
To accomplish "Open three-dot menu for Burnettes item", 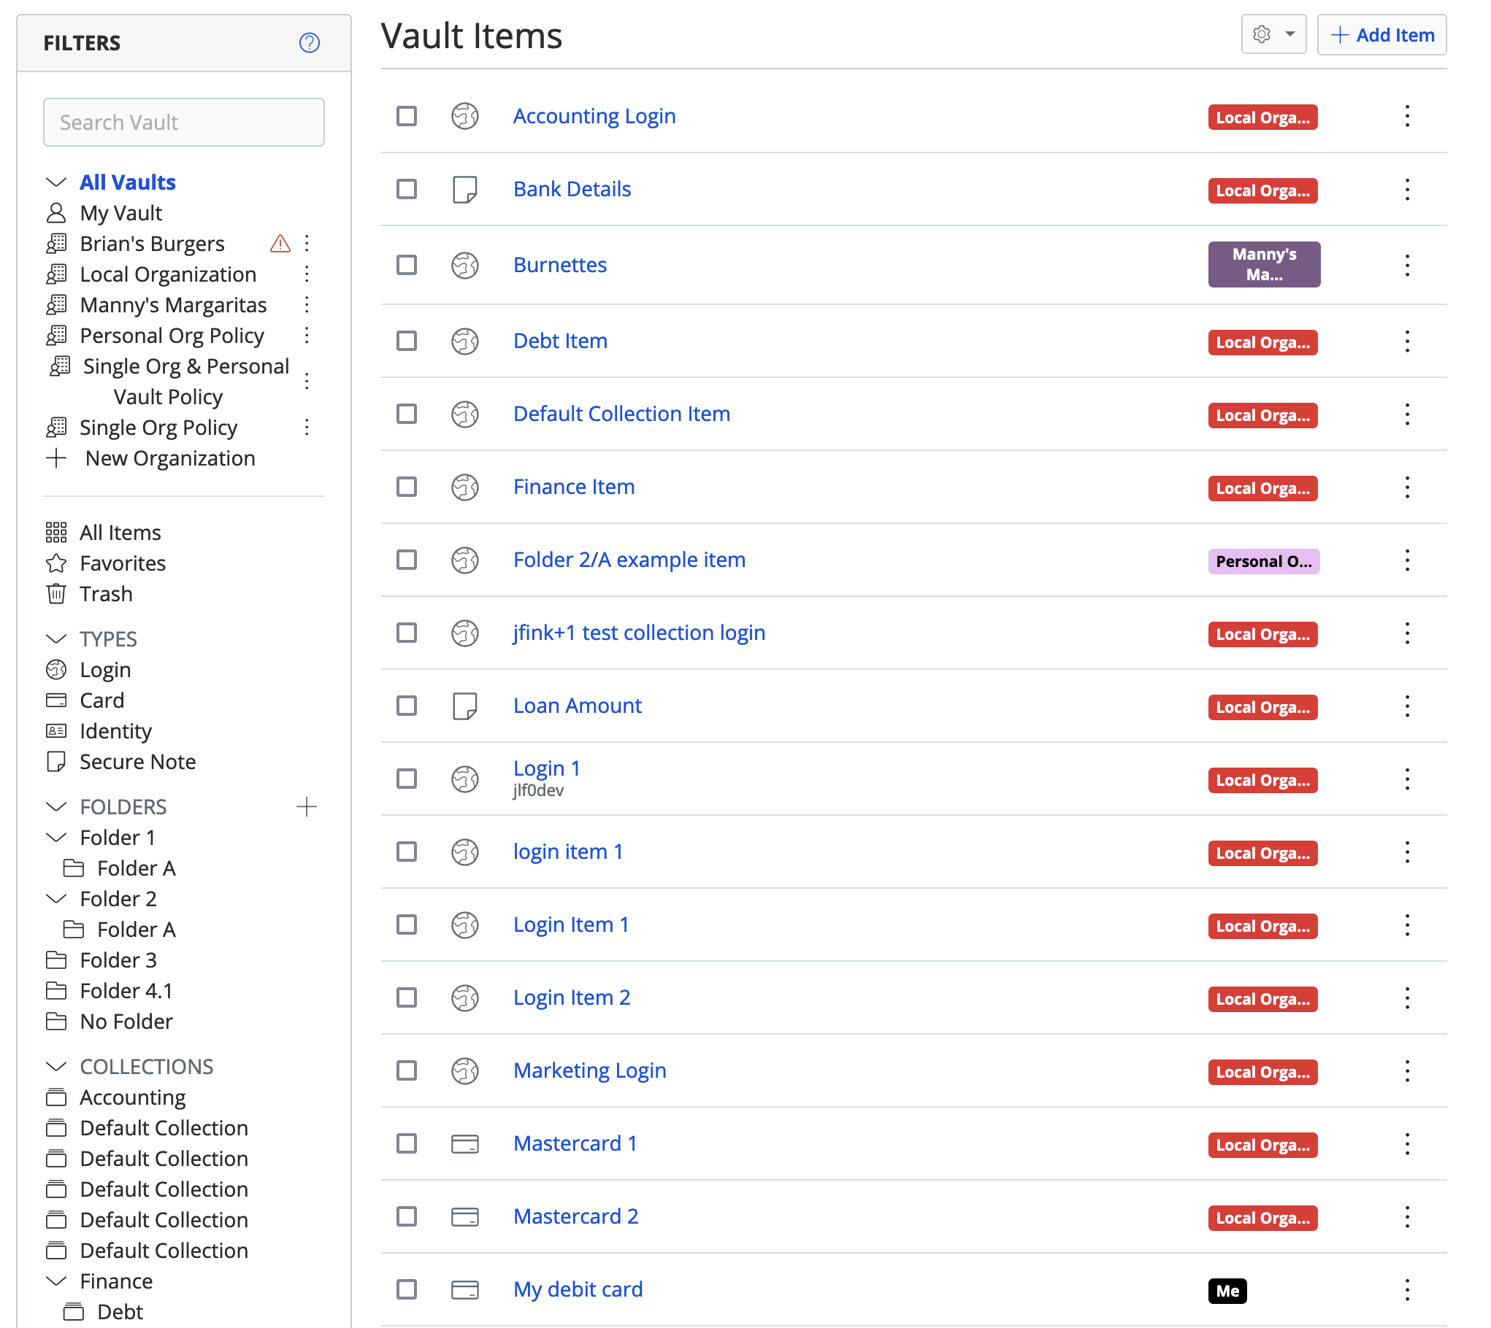I will [x=1407, y=265].
